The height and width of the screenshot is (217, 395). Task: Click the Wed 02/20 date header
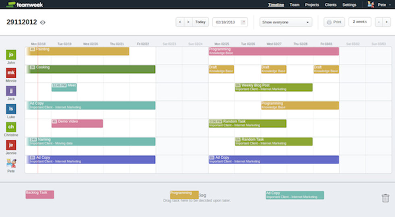(91, 44)
